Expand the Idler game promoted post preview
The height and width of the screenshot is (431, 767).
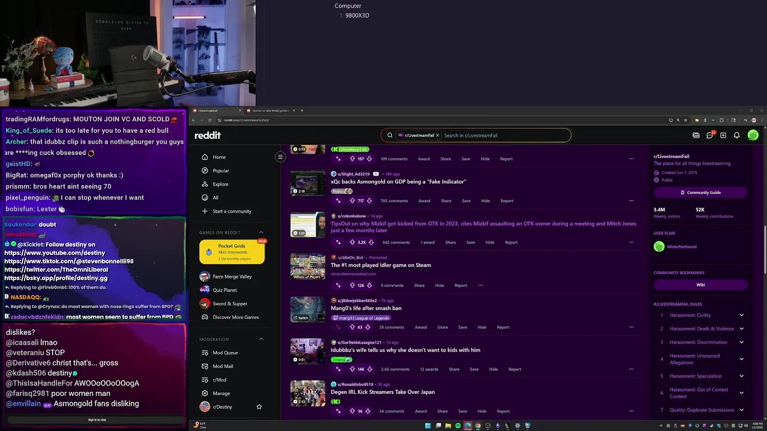338,286
